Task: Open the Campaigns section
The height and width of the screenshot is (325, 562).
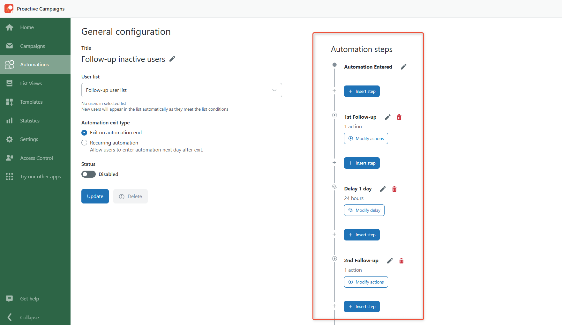Action: pos(32,46)
